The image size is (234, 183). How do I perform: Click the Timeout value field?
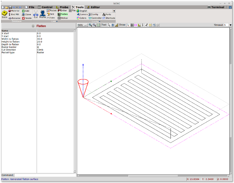(x=226, y=25)
